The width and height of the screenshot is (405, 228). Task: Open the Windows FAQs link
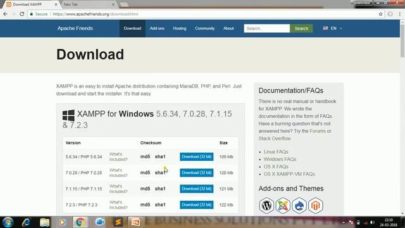coord(280,159)
